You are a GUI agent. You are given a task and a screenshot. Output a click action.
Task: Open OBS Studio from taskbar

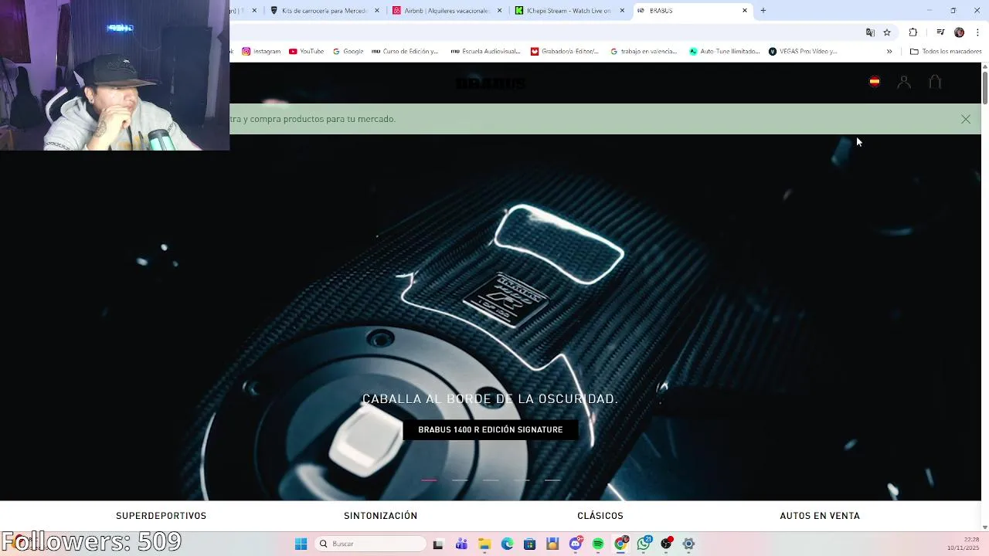click(x=666, y=544)
